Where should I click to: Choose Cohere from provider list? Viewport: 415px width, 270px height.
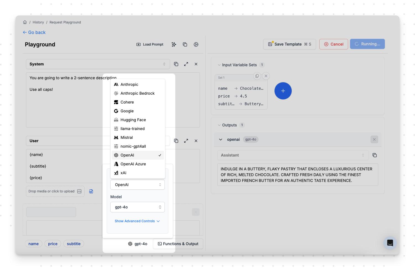[x=138, y=102]
